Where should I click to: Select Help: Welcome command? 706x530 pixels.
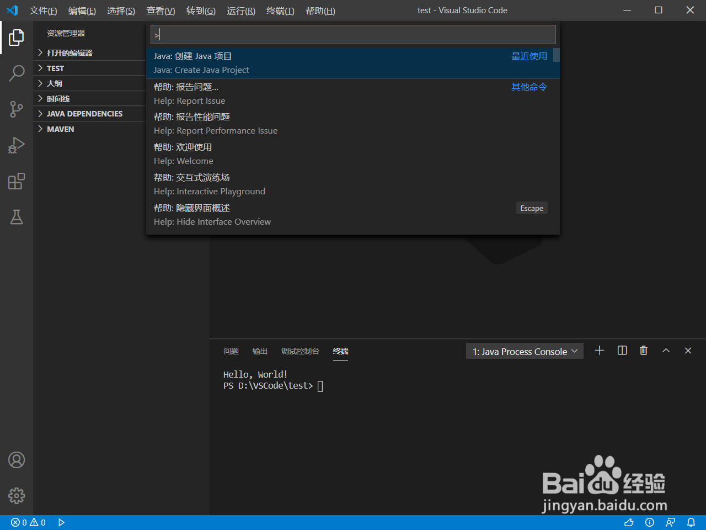[x=353, y=154]
